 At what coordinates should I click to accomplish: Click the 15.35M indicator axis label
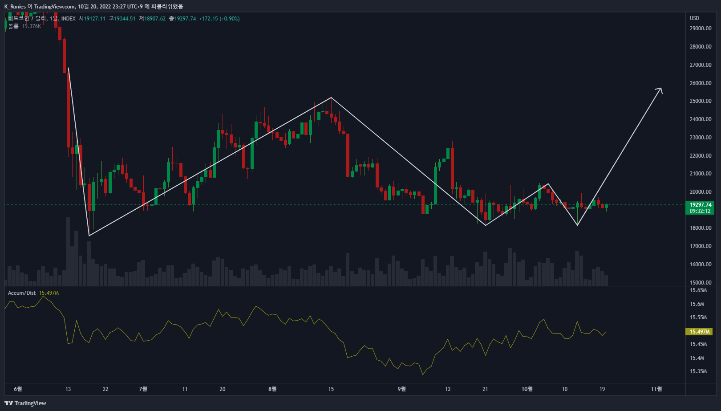(698, 371)
